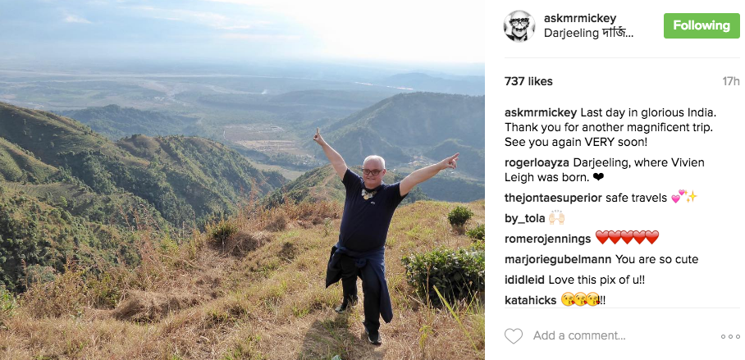This screenshot has width=745, height=360.
Task: Open the askmrmickey username in header
Action: tap(579, 19)
